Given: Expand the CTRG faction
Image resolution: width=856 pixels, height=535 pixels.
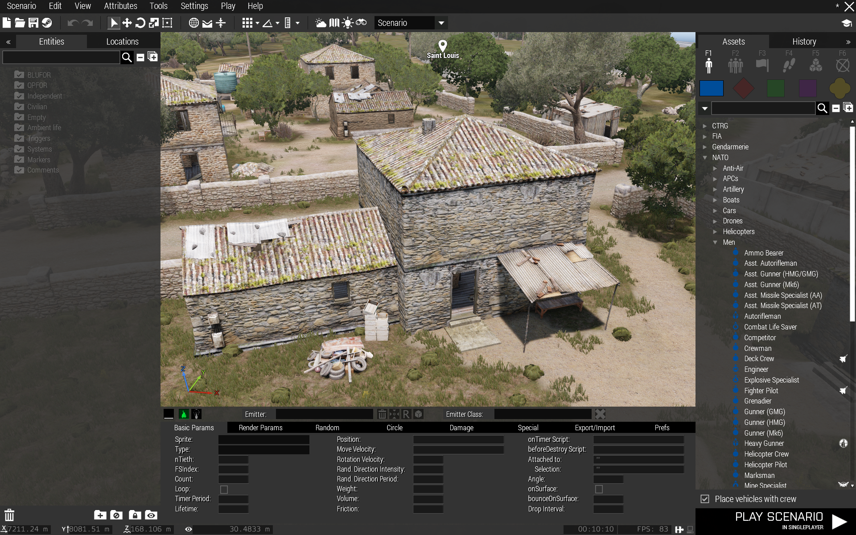Looking at the screenshot, I should coord(705,126).
